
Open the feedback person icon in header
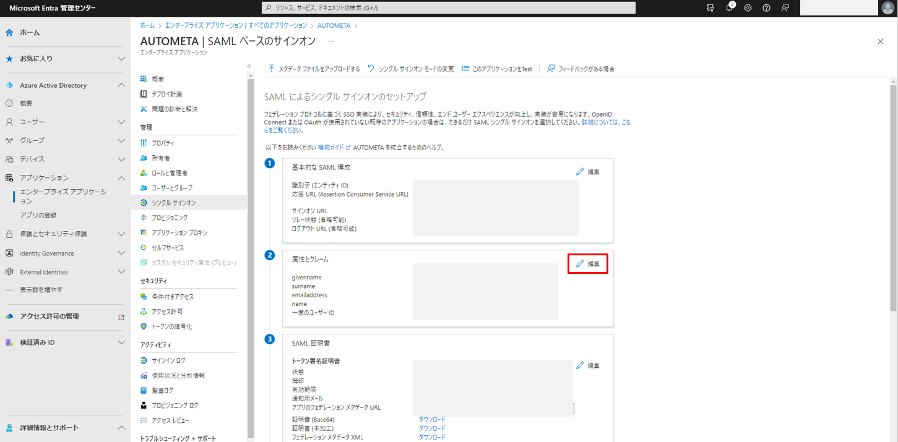(785, 8)
